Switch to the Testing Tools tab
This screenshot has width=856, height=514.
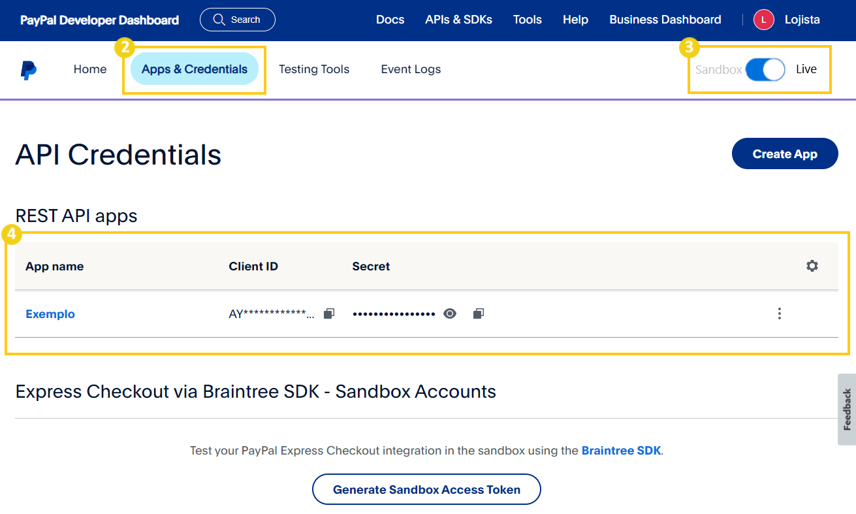[314, 69]
